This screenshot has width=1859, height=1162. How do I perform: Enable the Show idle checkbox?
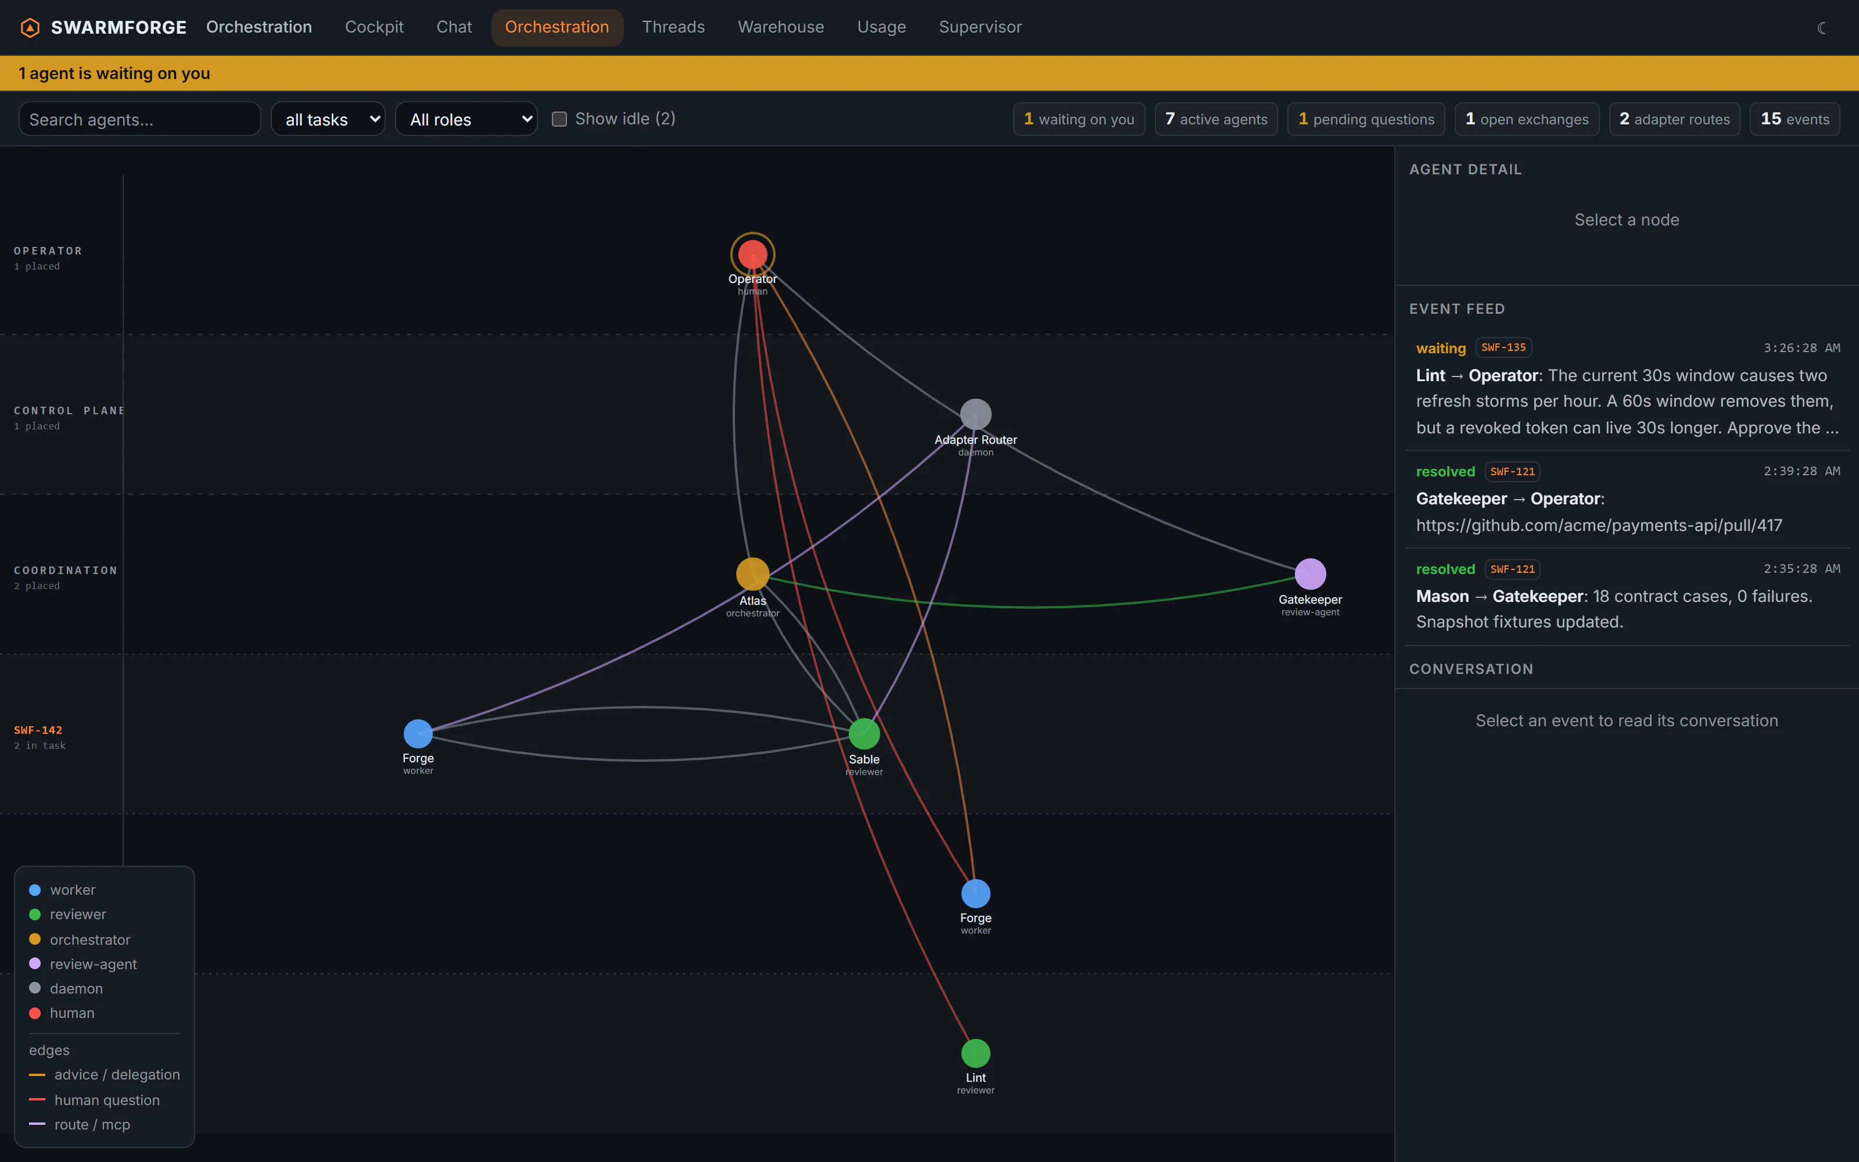[x=559, y=119]
